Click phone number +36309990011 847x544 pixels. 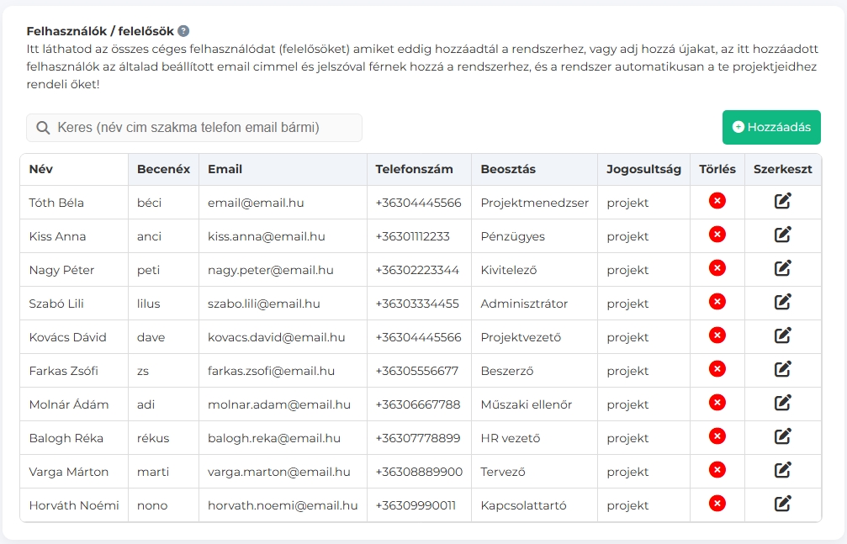(416, 505)
